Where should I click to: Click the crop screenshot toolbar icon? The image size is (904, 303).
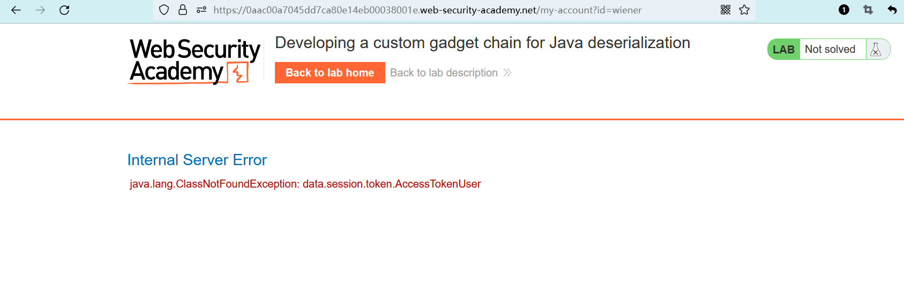pyautogui.click(x=868, y=10)
